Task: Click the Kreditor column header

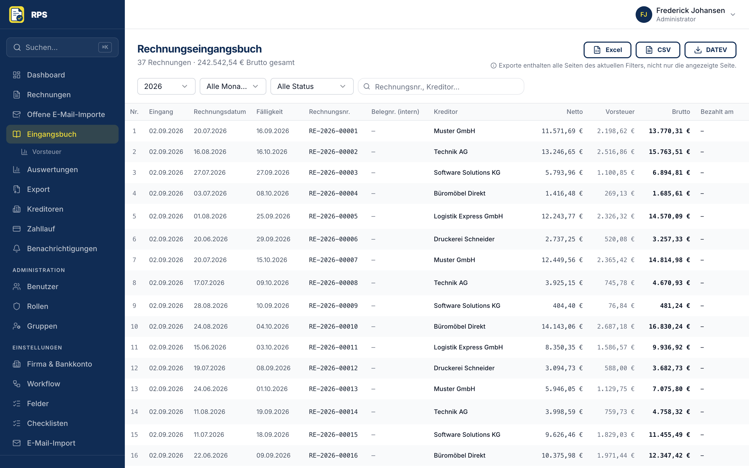Action: pyautogui.click(x=445, y=112)
